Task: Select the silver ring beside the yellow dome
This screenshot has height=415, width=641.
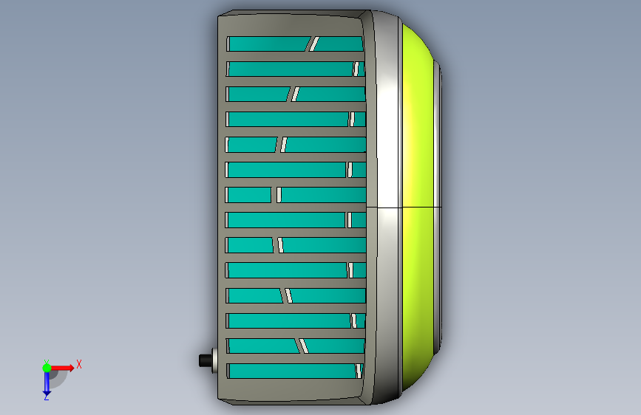Action: point(387,207)
